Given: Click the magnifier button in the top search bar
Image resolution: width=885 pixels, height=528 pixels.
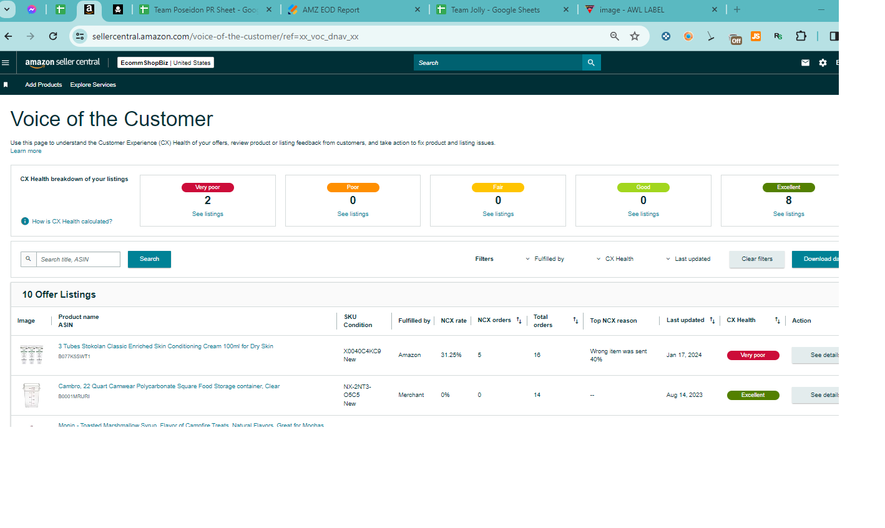Looking at the screenshot, I should (591, 62).
